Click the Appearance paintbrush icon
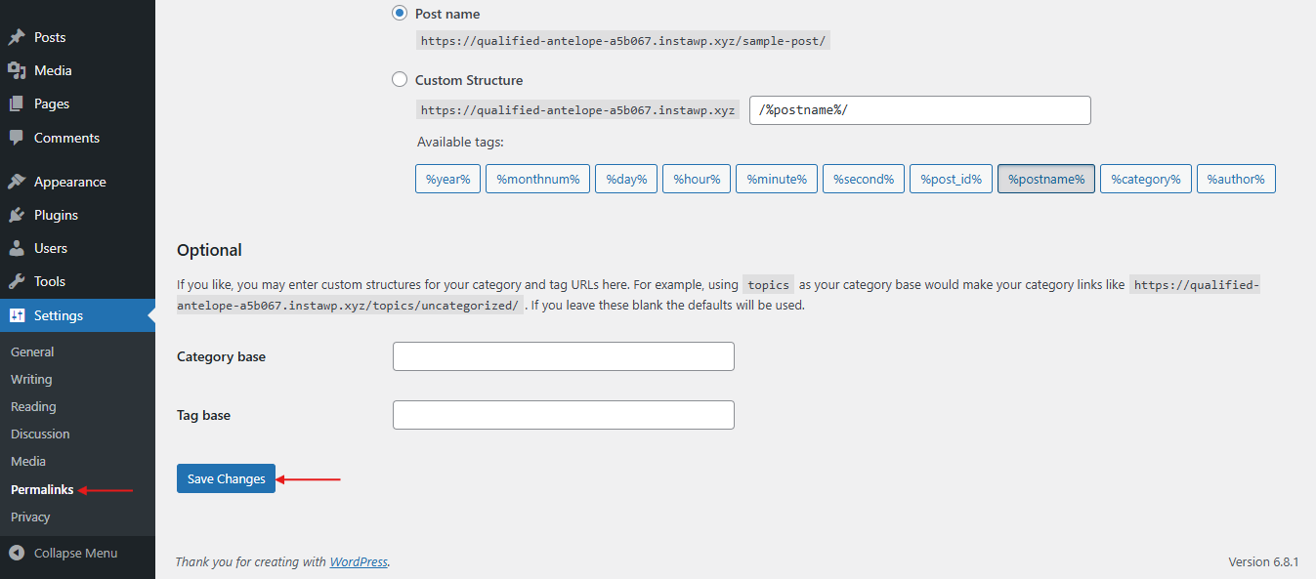1316x579 pixels. point(17,182)
